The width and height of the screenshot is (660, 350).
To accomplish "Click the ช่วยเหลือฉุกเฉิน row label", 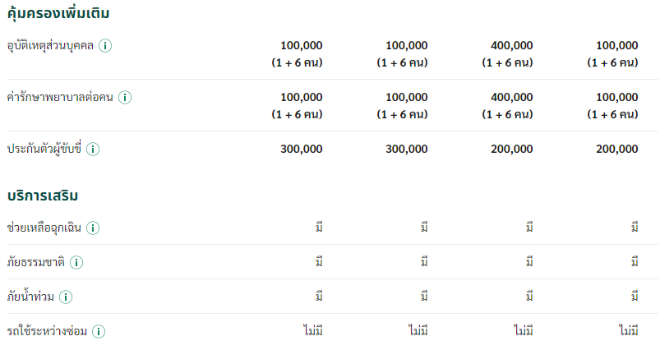I will pyautogui.click(x=44, y=228).
